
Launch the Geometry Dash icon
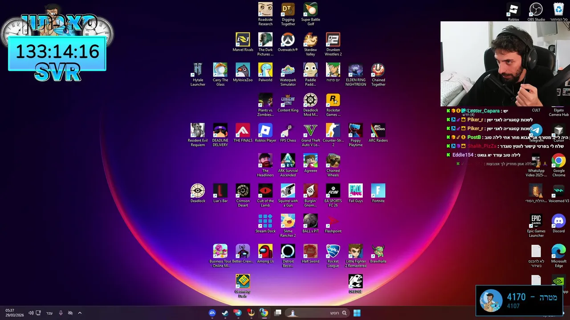pos(243,286)
